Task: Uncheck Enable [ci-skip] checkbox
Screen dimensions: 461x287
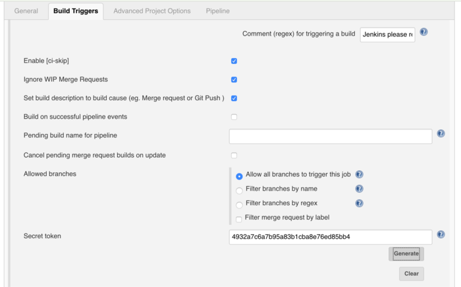Action: point(234,61)
